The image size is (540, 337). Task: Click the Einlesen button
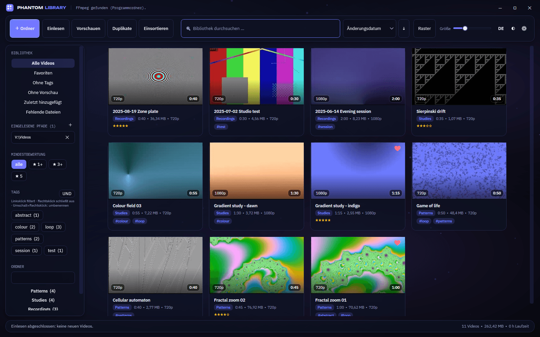(x=56, y=29)
